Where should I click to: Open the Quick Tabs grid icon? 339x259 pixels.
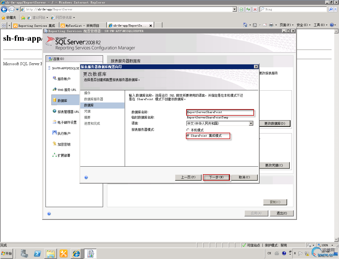coord(4,25)
